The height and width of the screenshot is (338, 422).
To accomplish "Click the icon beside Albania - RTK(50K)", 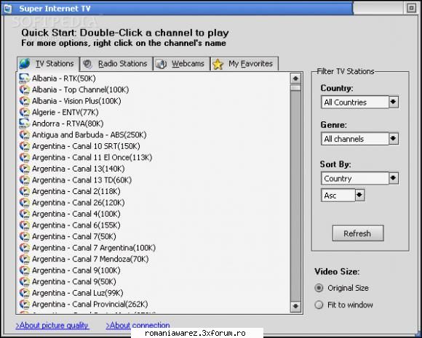I will 24,79.
